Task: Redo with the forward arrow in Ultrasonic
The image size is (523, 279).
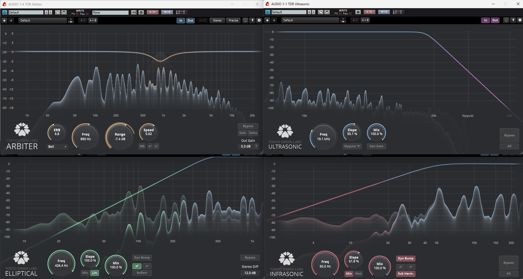Action: [274, 20]
